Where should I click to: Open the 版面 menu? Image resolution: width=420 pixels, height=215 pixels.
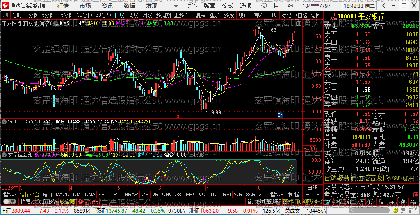click(x=209, y=6)
